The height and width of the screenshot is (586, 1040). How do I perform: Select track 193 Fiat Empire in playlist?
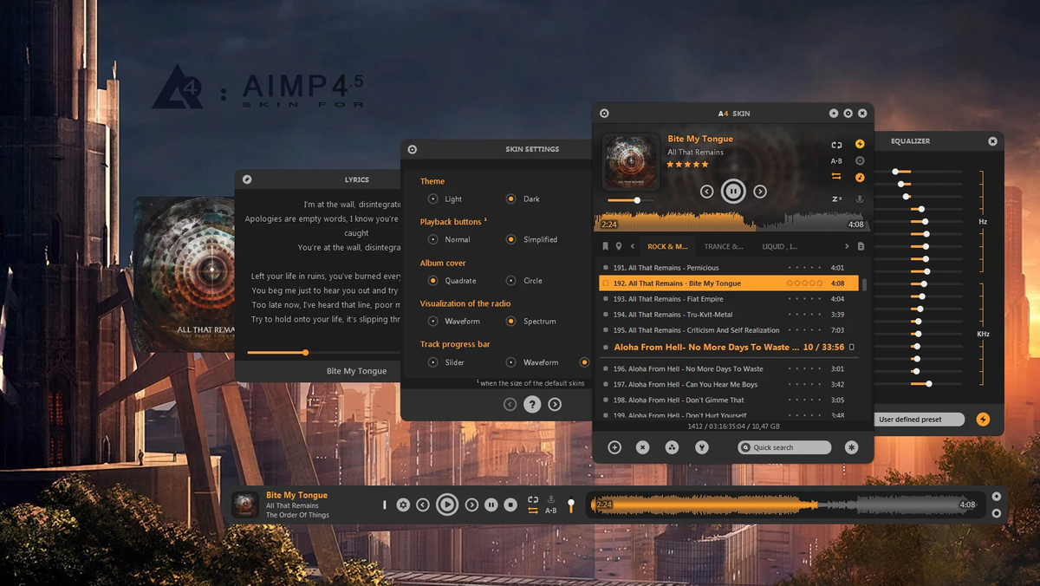pos(730,299)
